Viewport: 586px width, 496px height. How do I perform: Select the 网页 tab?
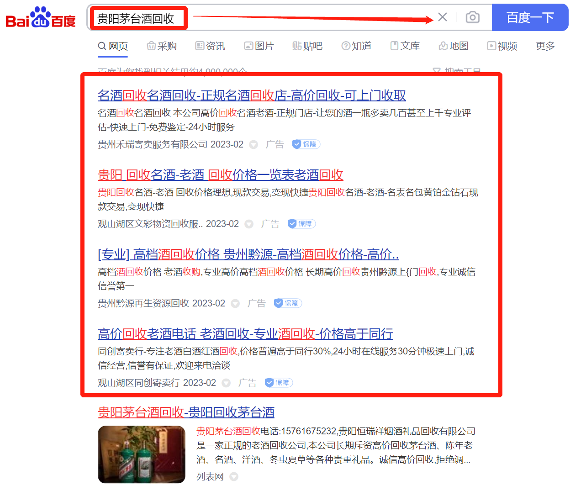pos(113,46)
